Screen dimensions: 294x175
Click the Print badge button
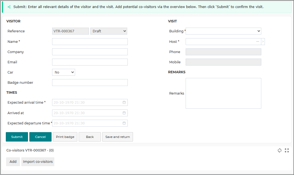pyautogui.click(x=65, y=137)
